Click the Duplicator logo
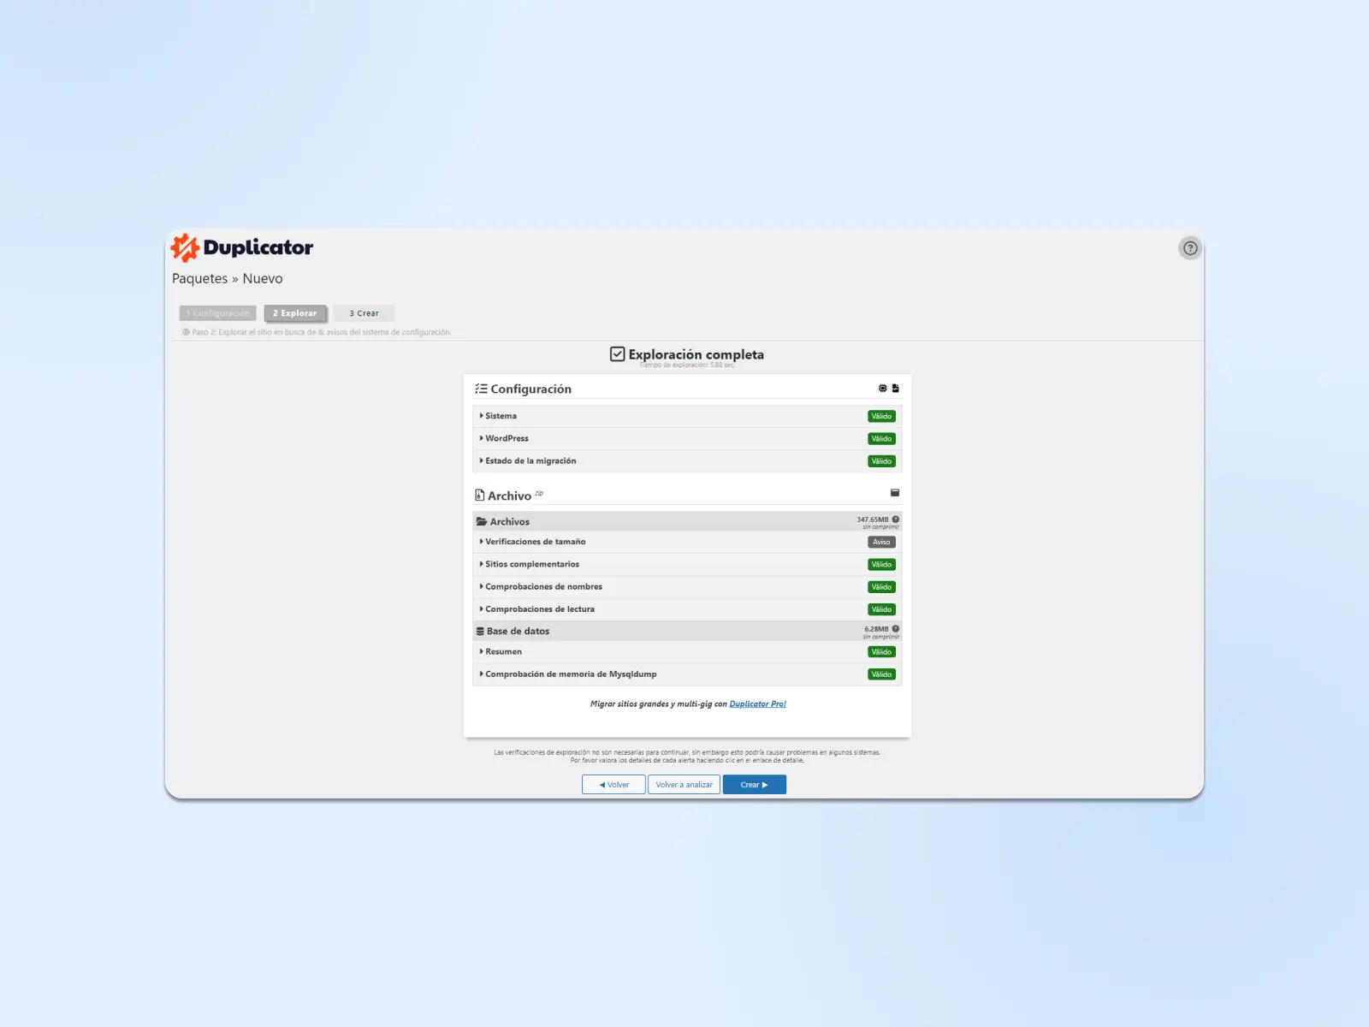The width and height of the screenshot is (1369, 1027). (x=242, y=248)
